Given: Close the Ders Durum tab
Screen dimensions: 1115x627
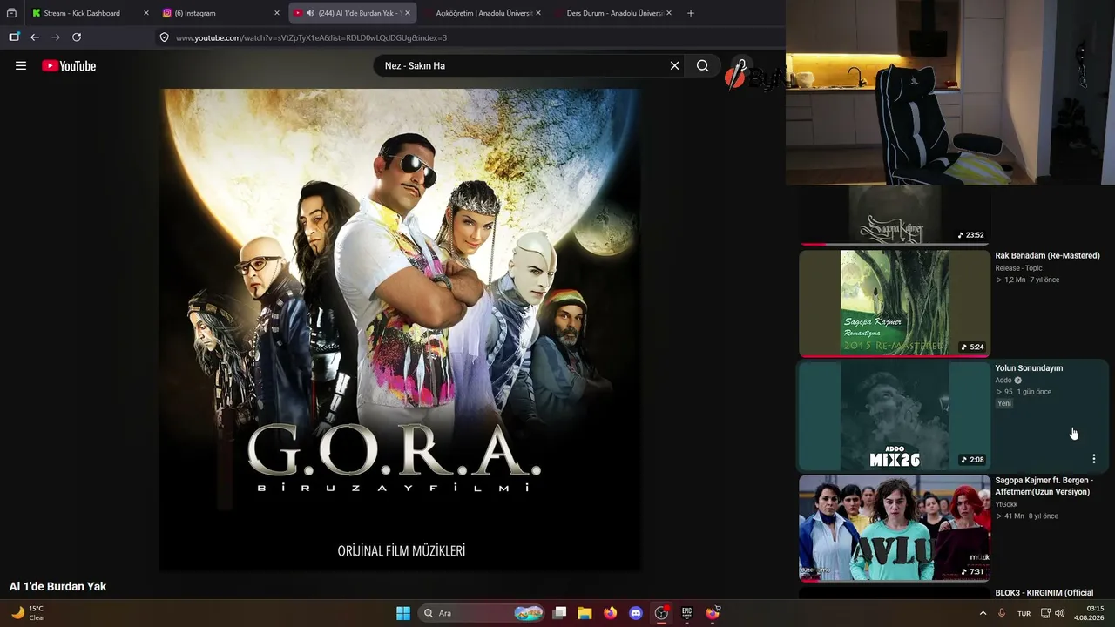Looking at the screenshot, I should (x=669, y=13).
